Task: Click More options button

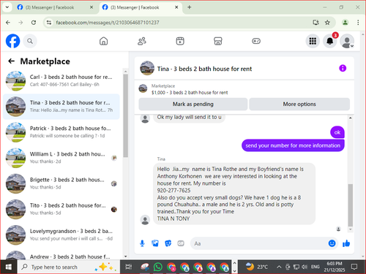Action: [299, 104]
